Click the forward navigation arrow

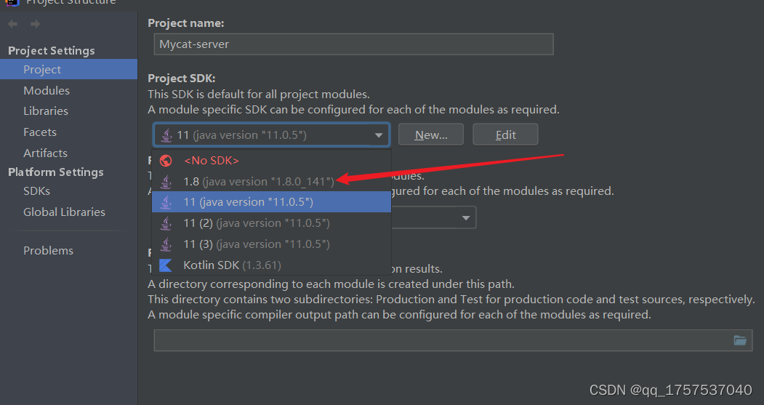[x=35, y=24]
